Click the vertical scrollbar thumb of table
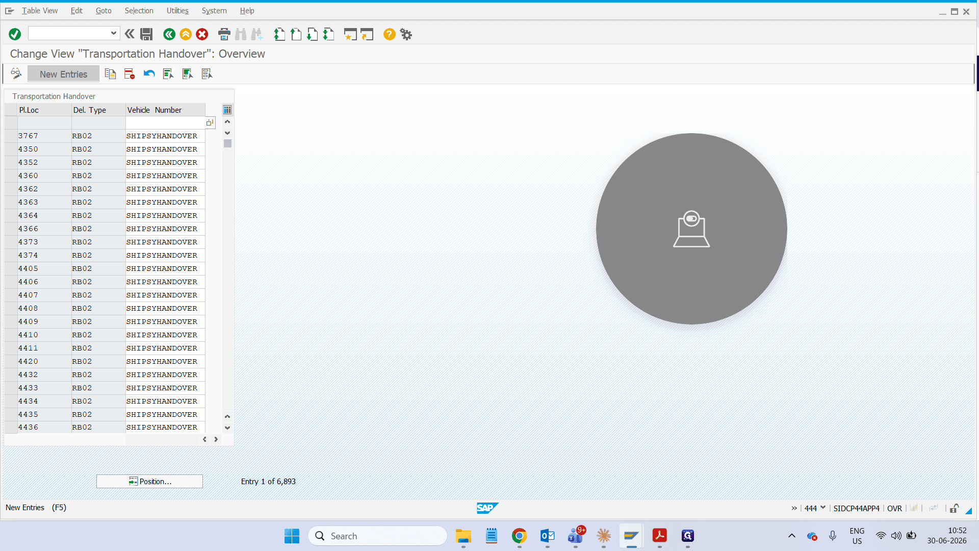 point(227,143)
